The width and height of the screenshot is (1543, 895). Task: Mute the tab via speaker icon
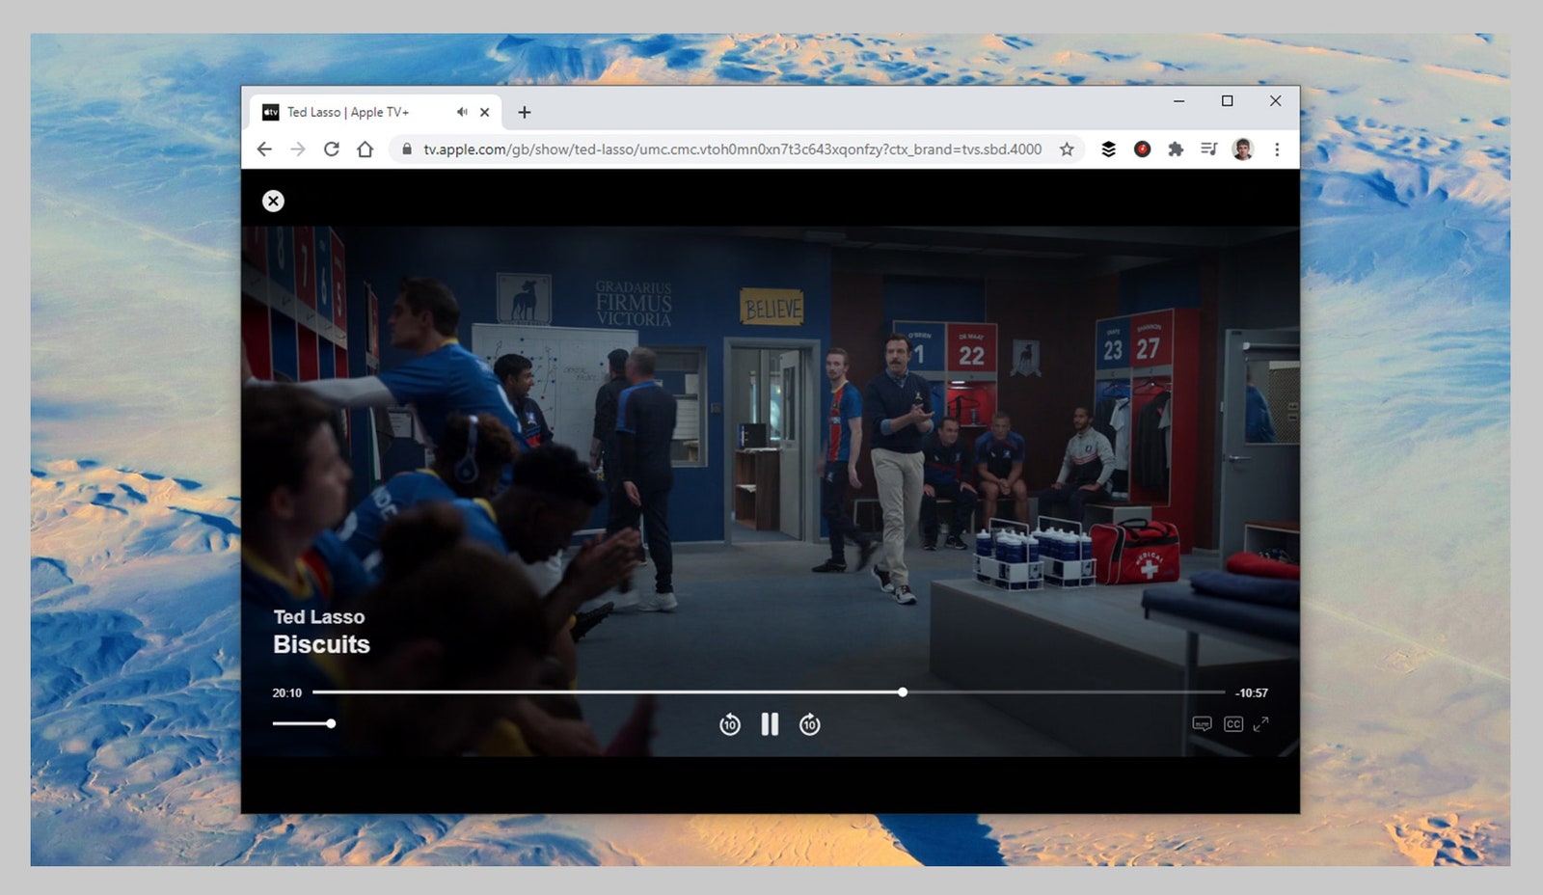tap(462, 112)
